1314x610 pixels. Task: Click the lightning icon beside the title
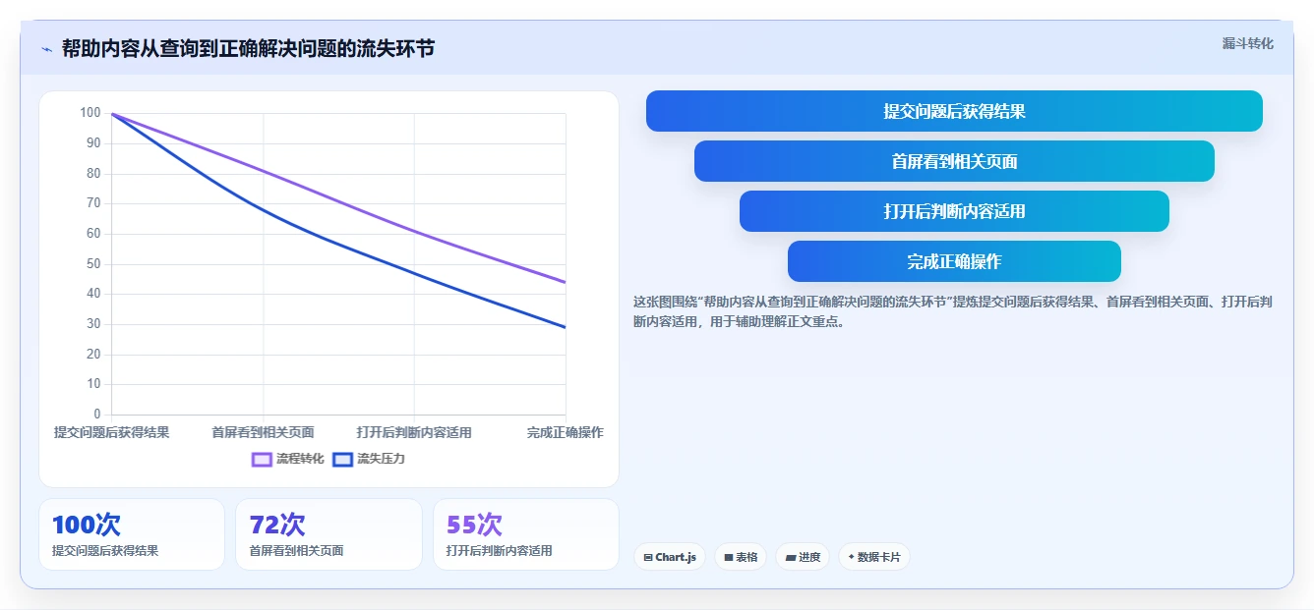tap(46, 49)
